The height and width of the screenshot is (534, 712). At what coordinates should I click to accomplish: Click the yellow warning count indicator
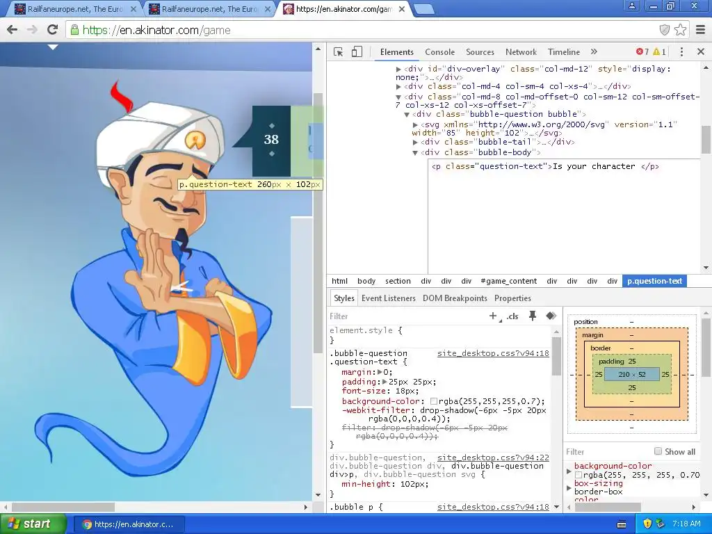click(x=659, y=51)
